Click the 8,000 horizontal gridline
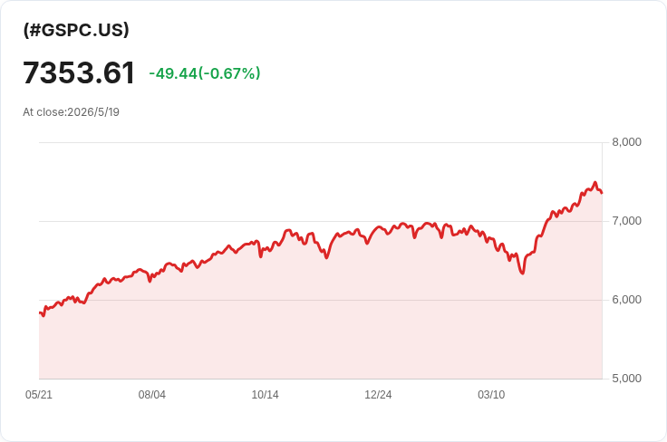Screen dimensions: 667x442 tap(321, 142)
